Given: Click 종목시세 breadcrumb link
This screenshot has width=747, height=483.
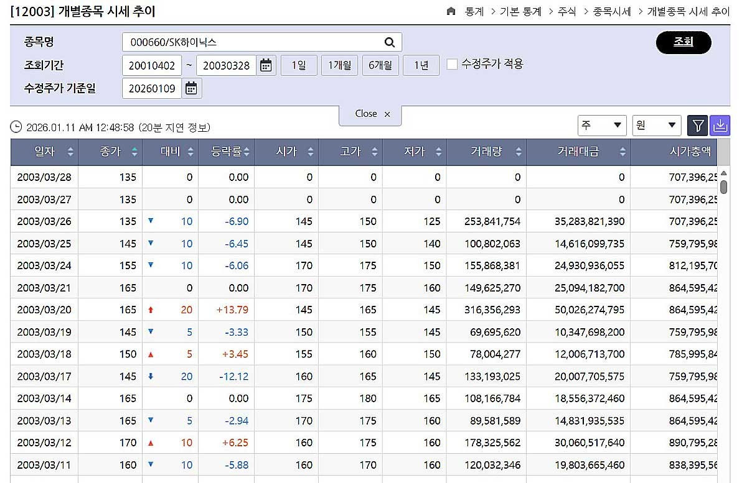Looking at the screenshot, I should [612, 11].
